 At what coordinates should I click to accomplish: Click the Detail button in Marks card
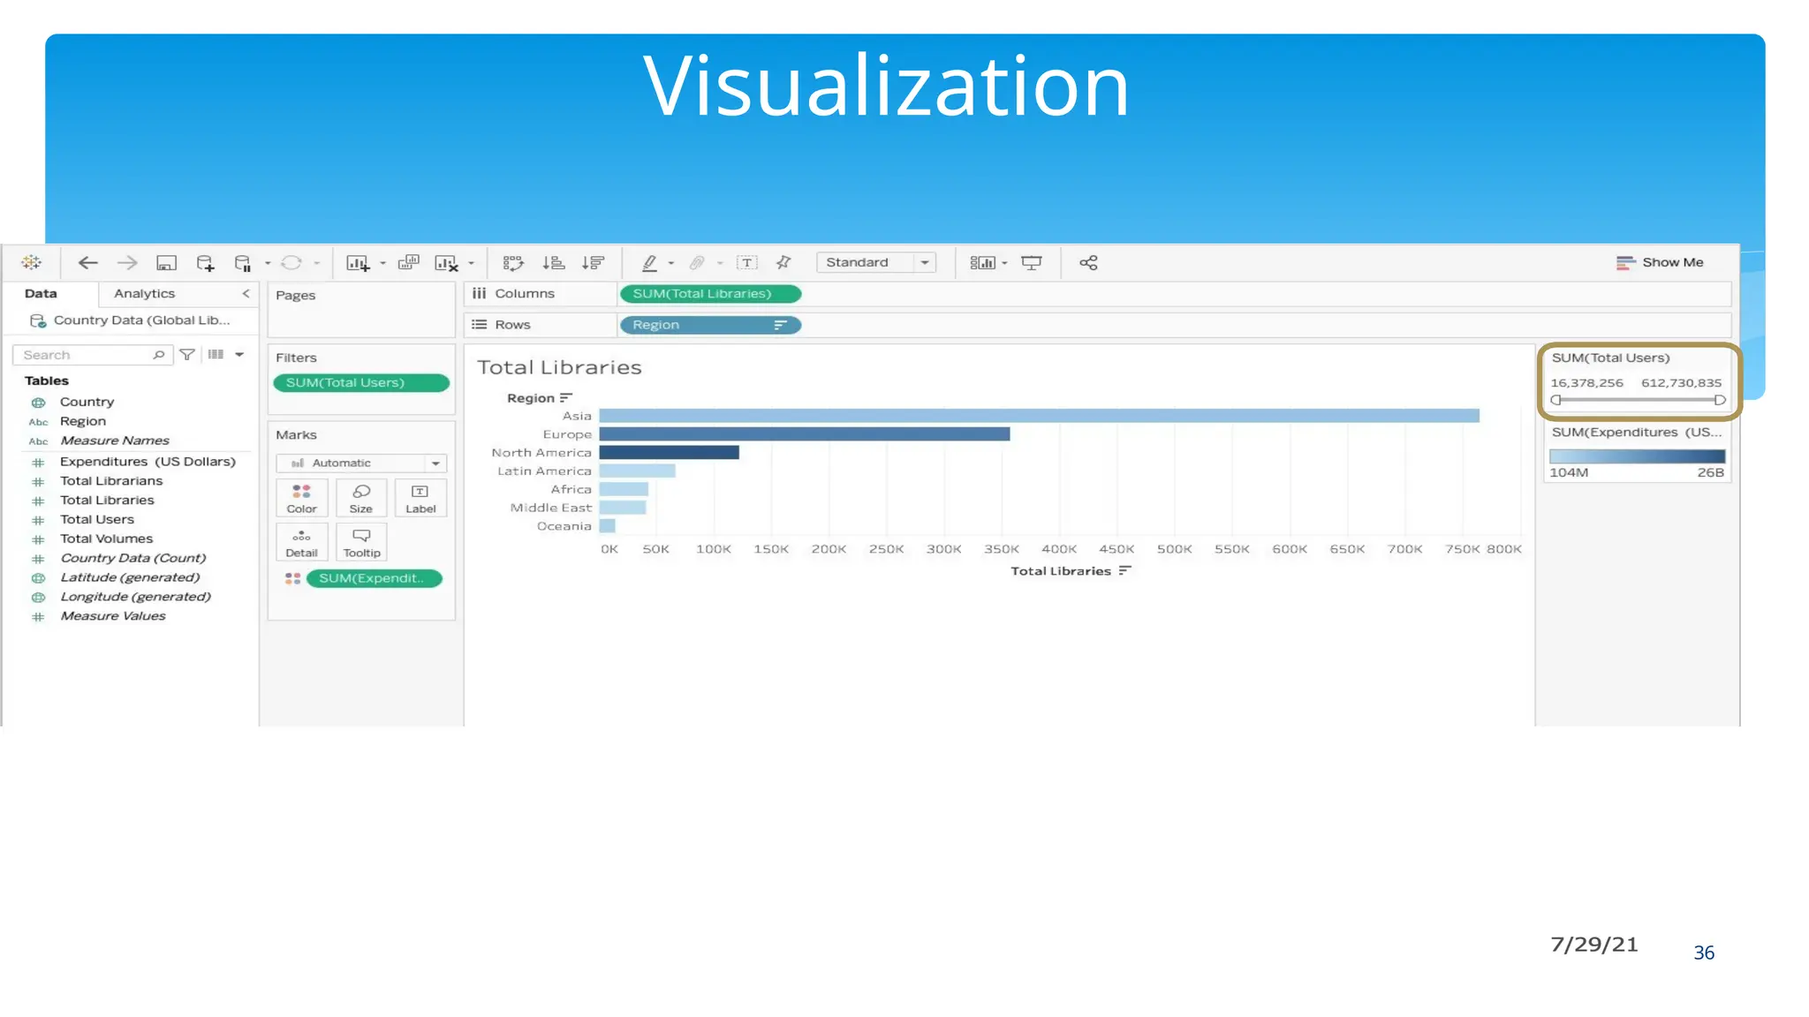[x=302, y=543]
